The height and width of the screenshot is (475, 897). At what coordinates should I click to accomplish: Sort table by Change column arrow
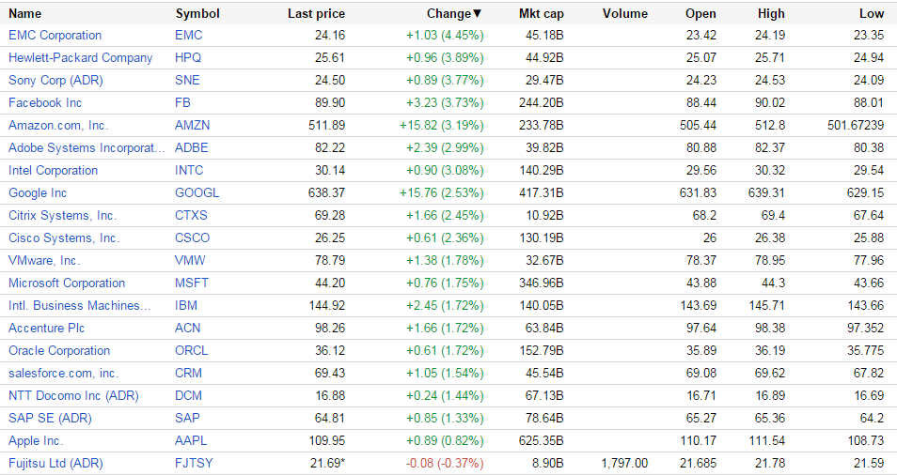[477, 14]
